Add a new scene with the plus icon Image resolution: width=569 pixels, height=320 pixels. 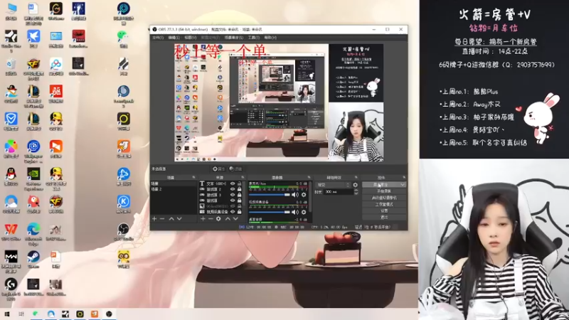point(154,219)
